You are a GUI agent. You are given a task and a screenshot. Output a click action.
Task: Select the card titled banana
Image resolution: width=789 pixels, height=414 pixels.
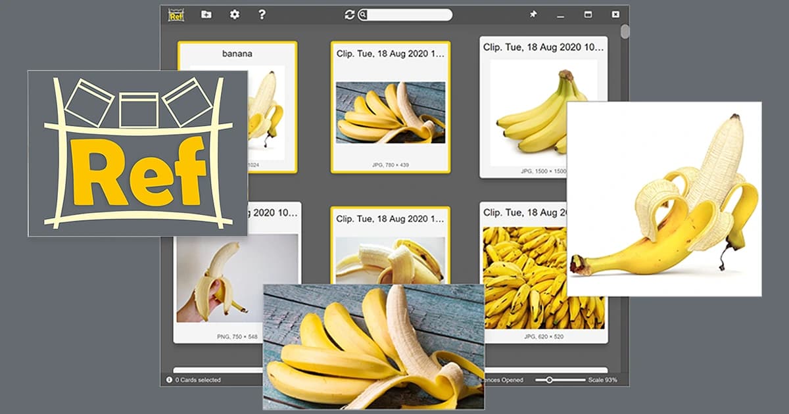(x=239, y=54)
